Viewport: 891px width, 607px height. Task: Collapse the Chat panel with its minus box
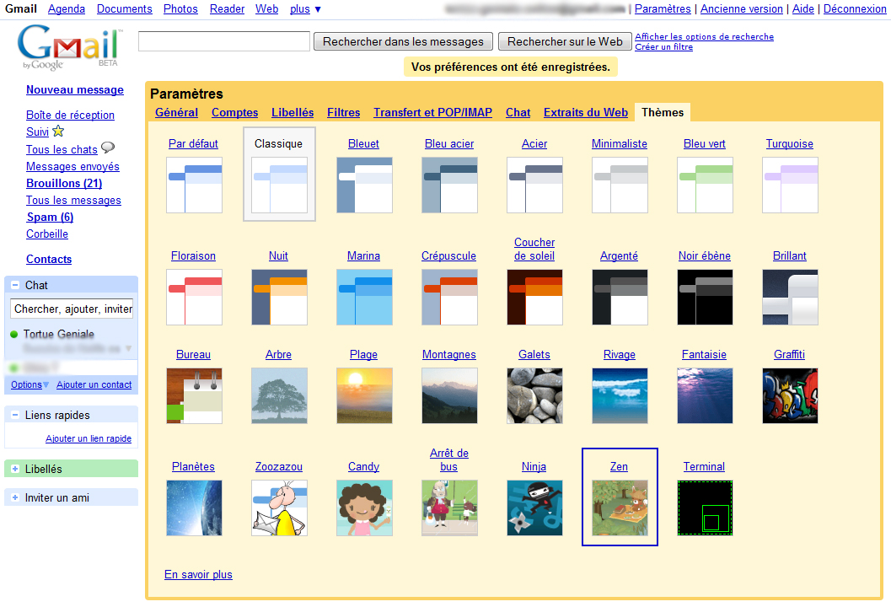point(15,286)
